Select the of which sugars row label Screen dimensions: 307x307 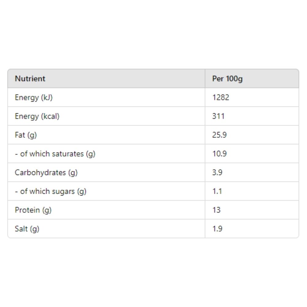pos(51,192)
